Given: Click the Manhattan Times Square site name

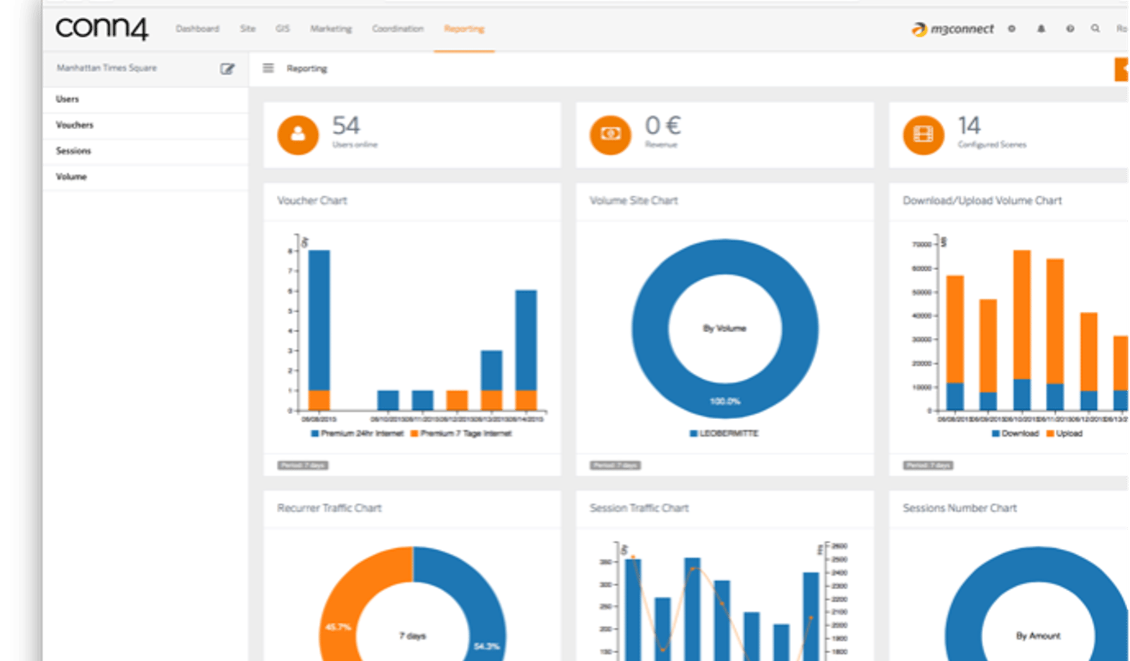Looking at the screenshot, I should tap(107, 68).
